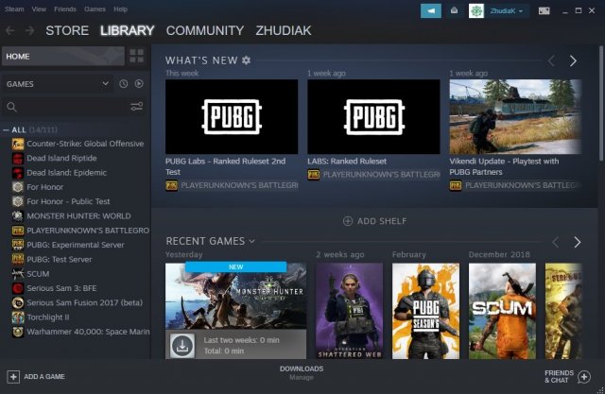Switch to Big Picture mode icon

[x=544, y=10]
